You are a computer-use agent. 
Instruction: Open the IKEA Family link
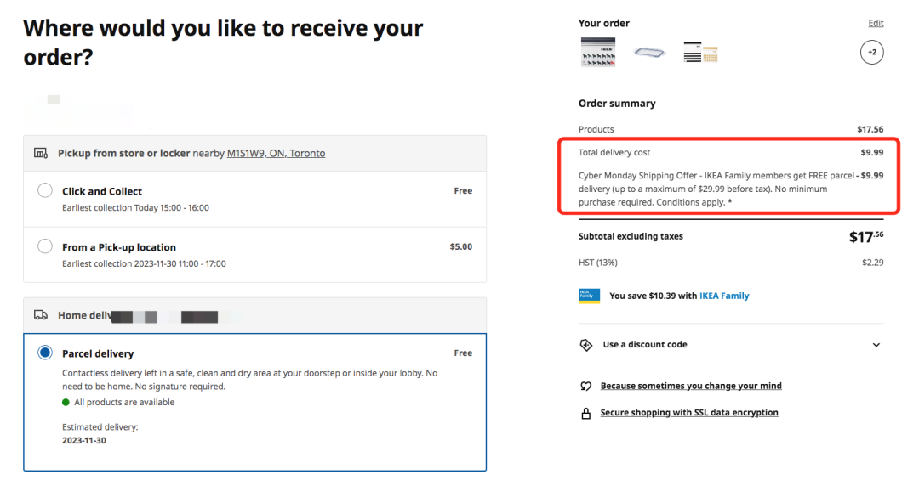click(724, 296)
